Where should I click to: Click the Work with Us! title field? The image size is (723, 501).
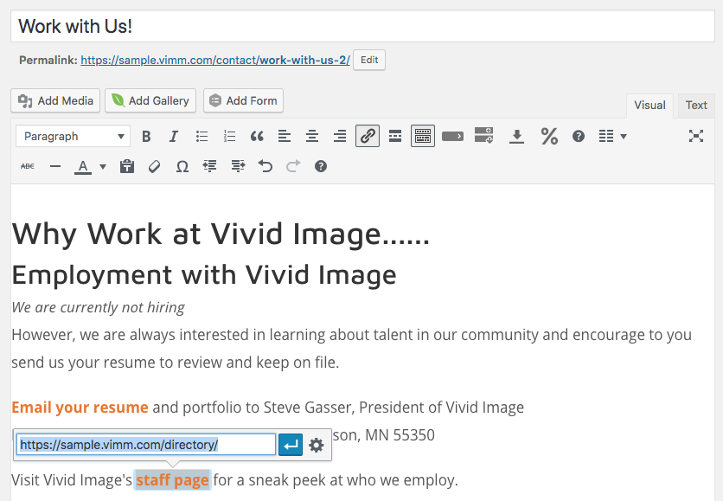coord(362,26)
